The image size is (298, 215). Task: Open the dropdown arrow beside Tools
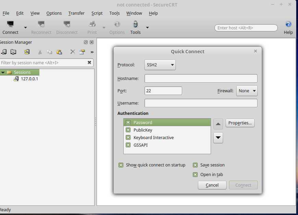click(147, 28)
